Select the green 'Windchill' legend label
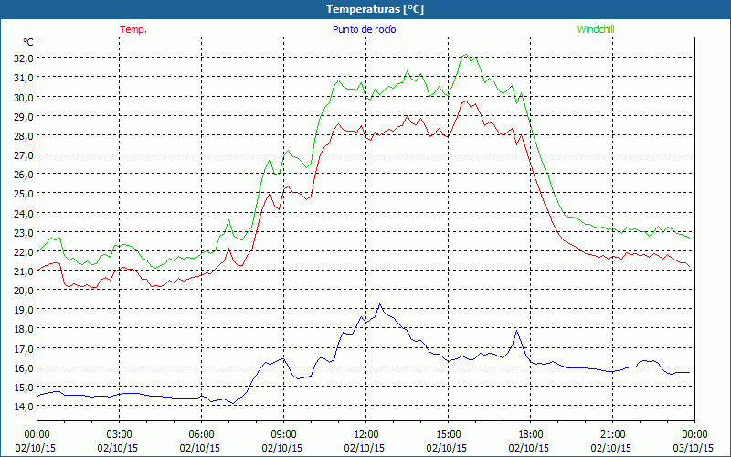Screen dimensions: 731x457 click(596, 29)
